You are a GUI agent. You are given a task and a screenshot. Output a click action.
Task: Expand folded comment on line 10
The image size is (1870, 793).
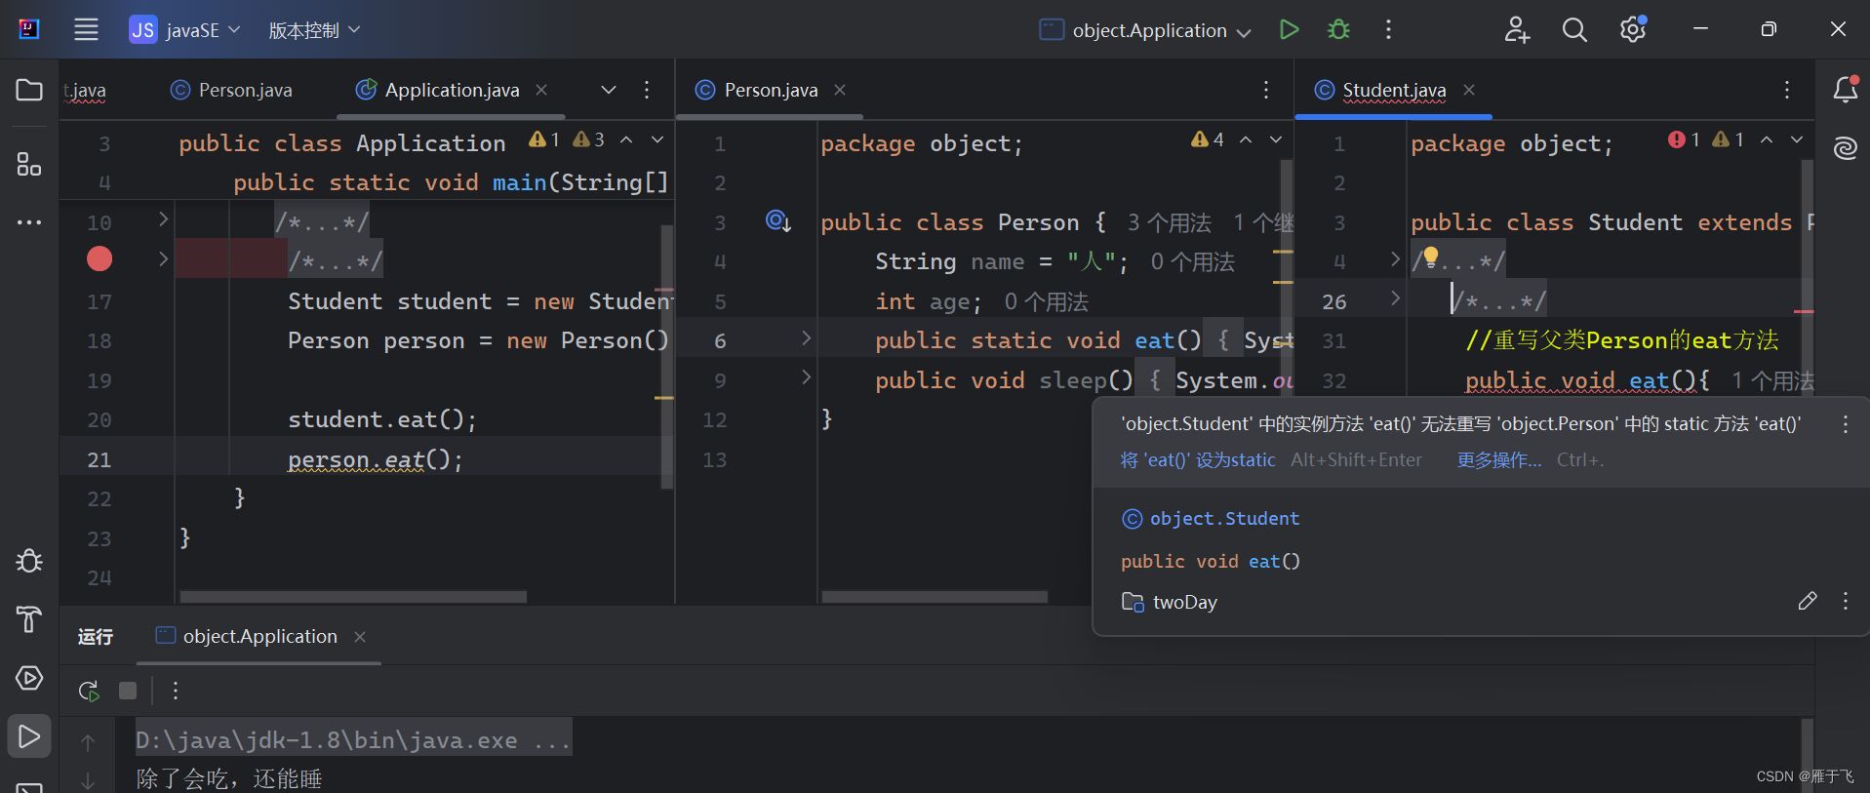pyautogui.click(x=164, y=219)
